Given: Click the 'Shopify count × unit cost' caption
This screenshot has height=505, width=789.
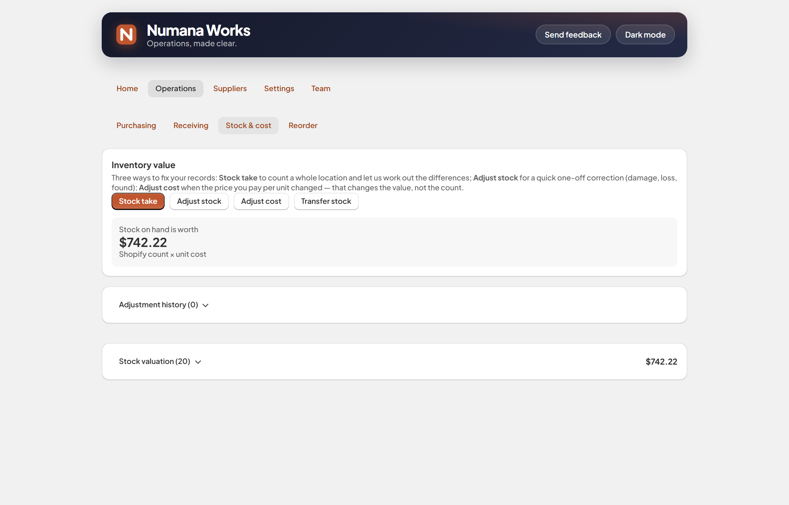Looking at the screenshot, I should 162,254.
